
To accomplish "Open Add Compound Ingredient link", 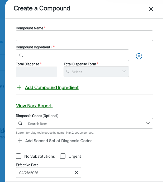I will (x=52, y=87).
